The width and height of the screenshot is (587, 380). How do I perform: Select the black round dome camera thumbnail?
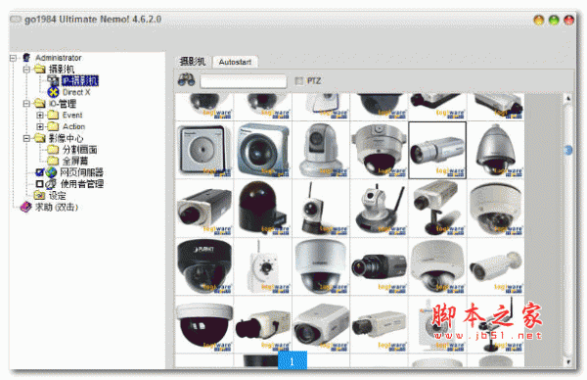[262, 208]
